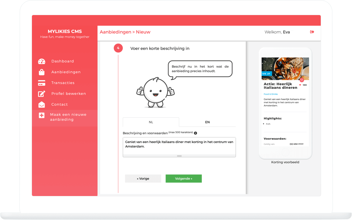Click the Aanbiedingen breadcrumb link
This screenshot has height=220, width=352.
point(115,32)
